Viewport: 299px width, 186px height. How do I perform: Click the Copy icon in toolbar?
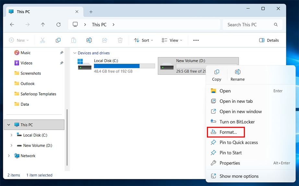pyautogui.click(x=58, y=40)
